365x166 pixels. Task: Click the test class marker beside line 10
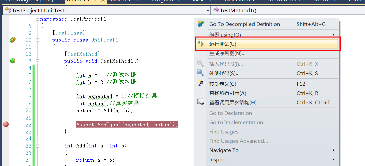click(x=13, y=40)
